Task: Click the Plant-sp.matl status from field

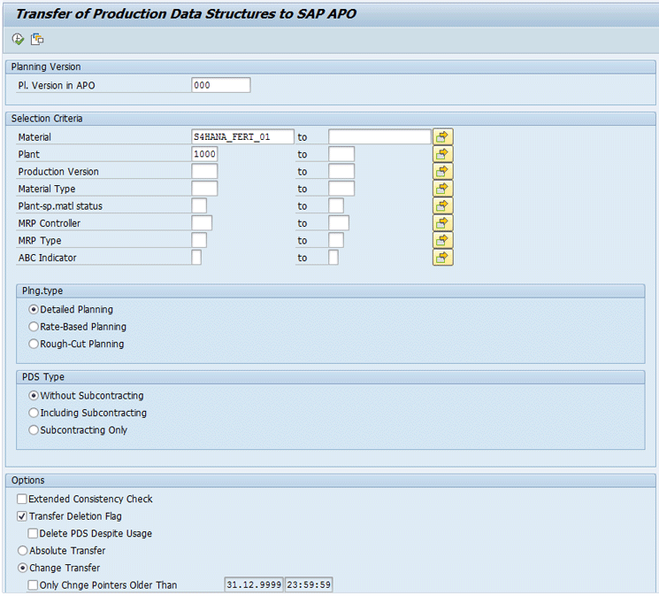Action: (199, 205)
